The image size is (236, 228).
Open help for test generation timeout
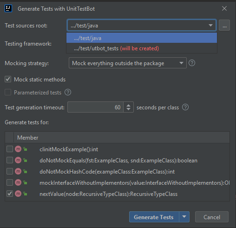[x=185, y=107]
